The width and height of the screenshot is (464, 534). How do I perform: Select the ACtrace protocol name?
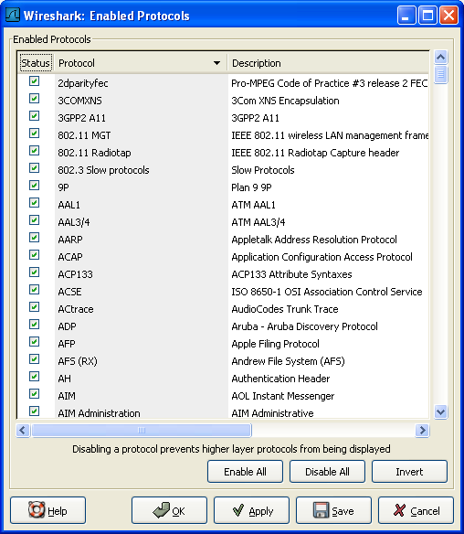76,309
